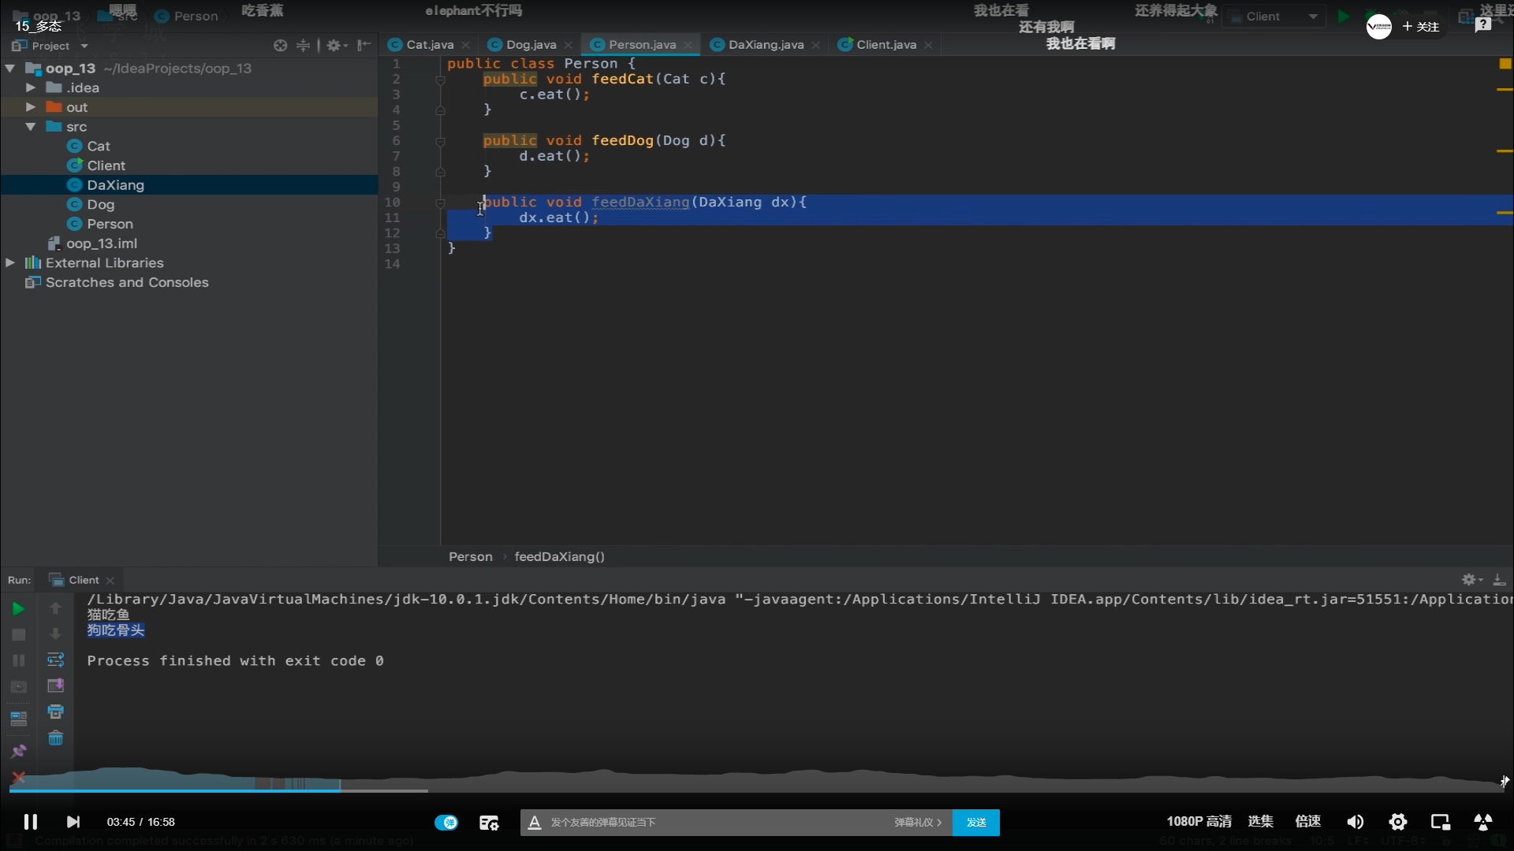The image size is (1514, 851).
Task: Mute the video volume
Action: click(x=1355, y=822)
